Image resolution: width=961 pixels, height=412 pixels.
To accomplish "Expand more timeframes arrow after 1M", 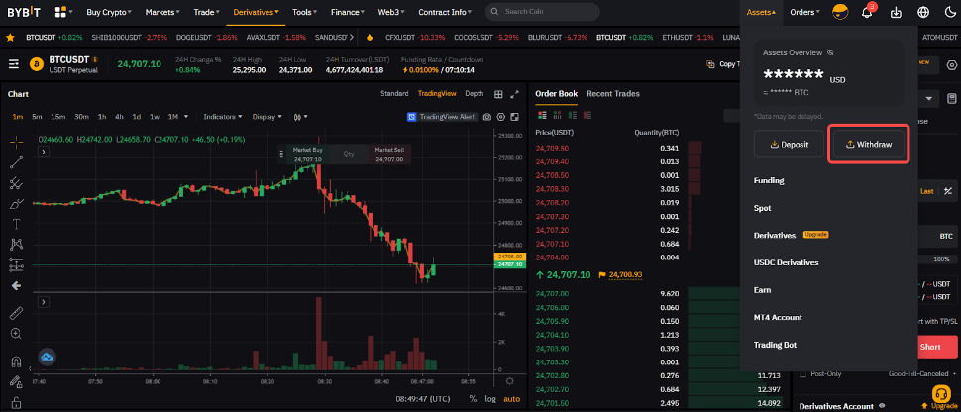I will click(185, 117).
